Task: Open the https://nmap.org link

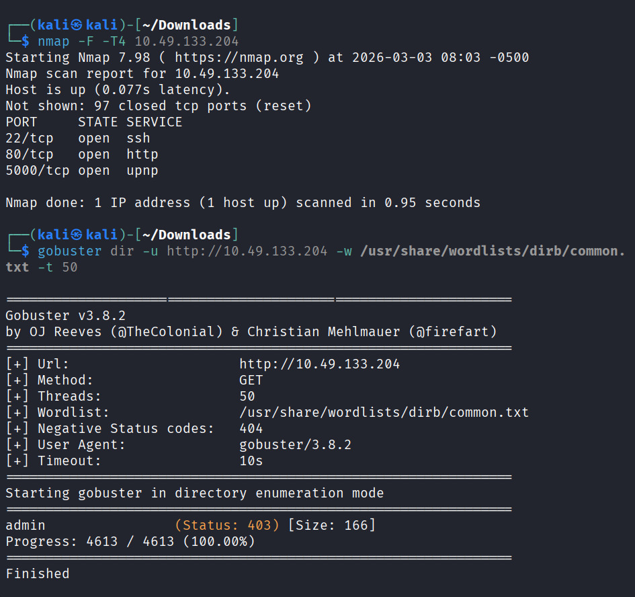Action: point(239,57)
